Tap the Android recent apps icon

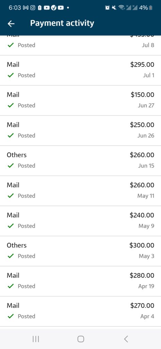coord(36,339)
